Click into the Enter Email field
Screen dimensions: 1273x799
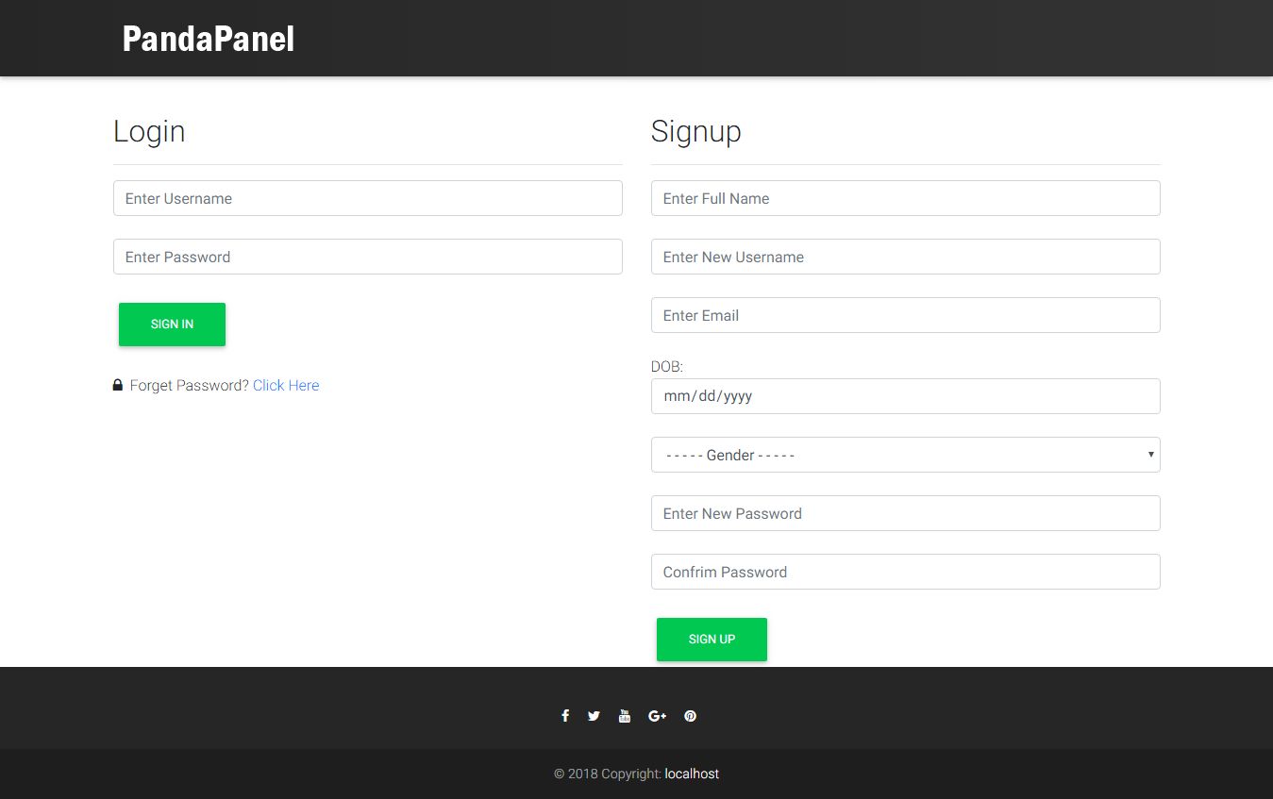tap(905, 315)
